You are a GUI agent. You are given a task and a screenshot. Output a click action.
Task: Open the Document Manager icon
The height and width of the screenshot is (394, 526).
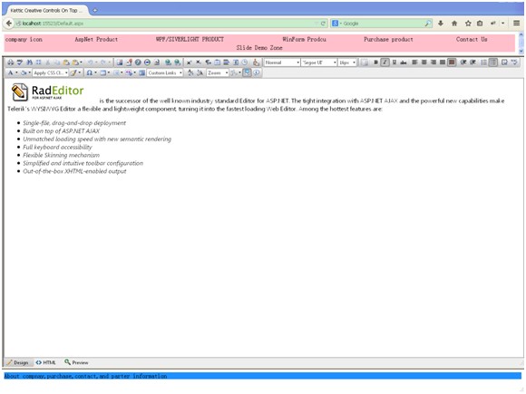point(129,62)
